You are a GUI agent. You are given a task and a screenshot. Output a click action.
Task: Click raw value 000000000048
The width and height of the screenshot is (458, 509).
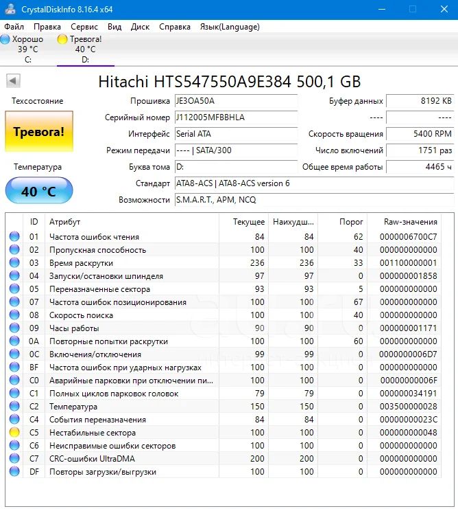pos(409,432)
